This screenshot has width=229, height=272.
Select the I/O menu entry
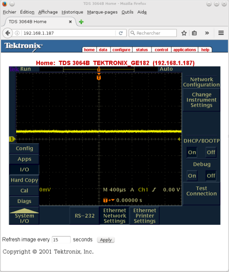[24, 170]
